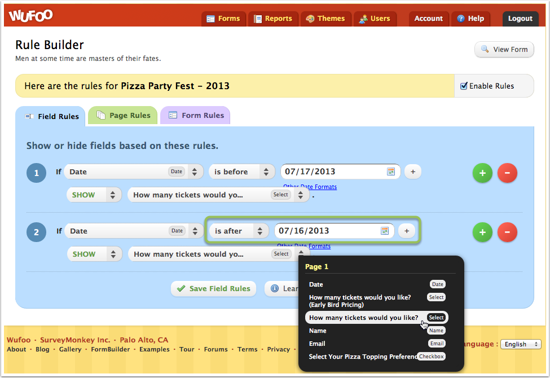
Task: Choose 'How many tickets would you like? (Early Bird Pricing)'
Action: (377, 301)
